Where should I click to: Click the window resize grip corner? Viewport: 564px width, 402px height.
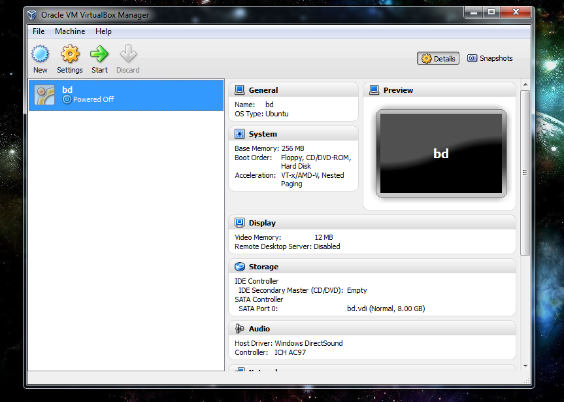point(527,380)
